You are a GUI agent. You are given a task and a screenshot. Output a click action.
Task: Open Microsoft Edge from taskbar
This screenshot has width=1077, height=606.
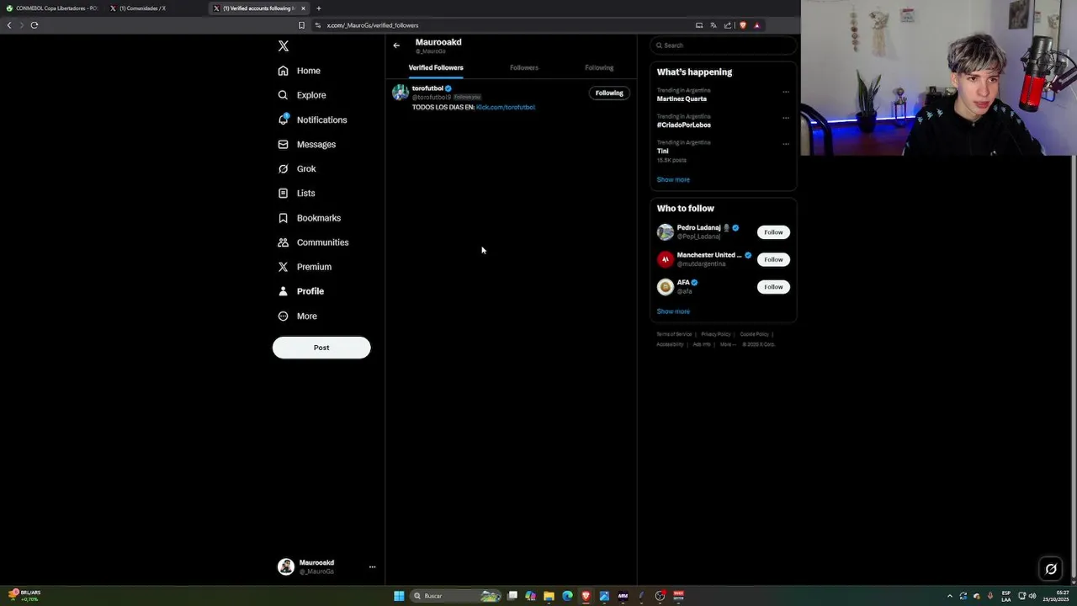[567, 596]
